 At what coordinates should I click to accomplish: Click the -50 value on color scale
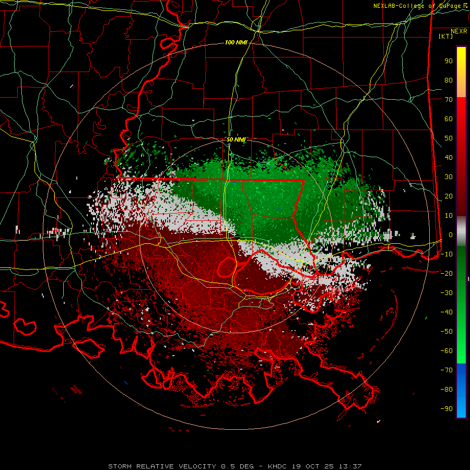click(446, 332)
